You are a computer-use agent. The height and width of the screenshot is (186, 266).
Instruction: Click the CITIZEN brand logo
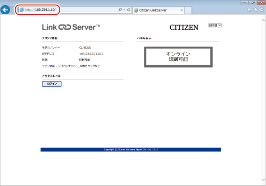click(184, 27)
